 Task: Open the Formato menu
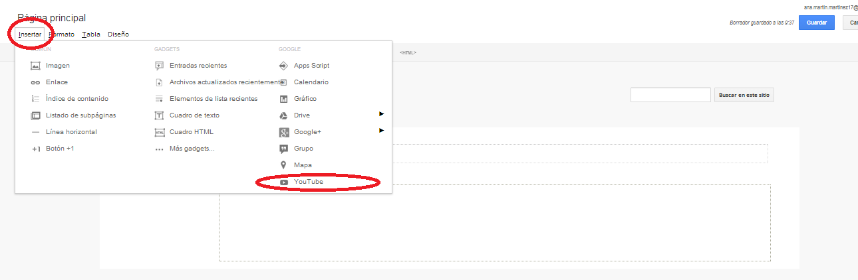61,35
